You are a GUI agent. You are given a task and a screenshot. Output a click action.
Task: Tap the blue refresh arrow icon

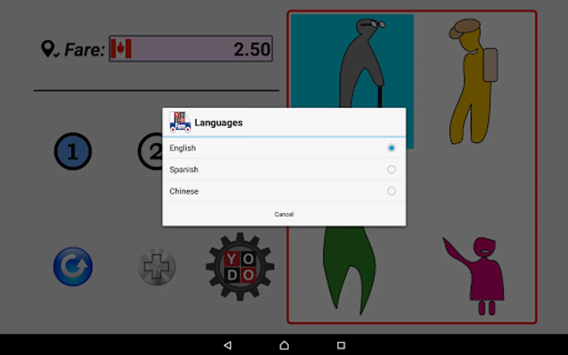pos(73,267)
